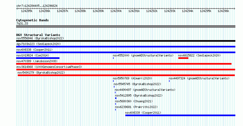The height and width of the screenshot is (126, 243).
Task: Open the nsv5412895 (ByrskaBishop2022) label
Action: pos(139,95)
